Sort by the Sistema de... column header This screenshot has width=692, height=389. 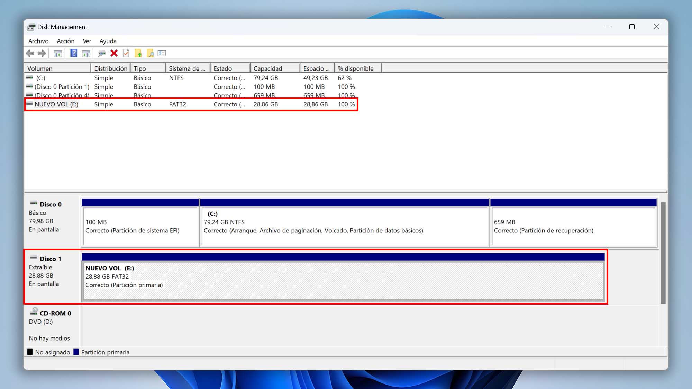click(188, 68)
